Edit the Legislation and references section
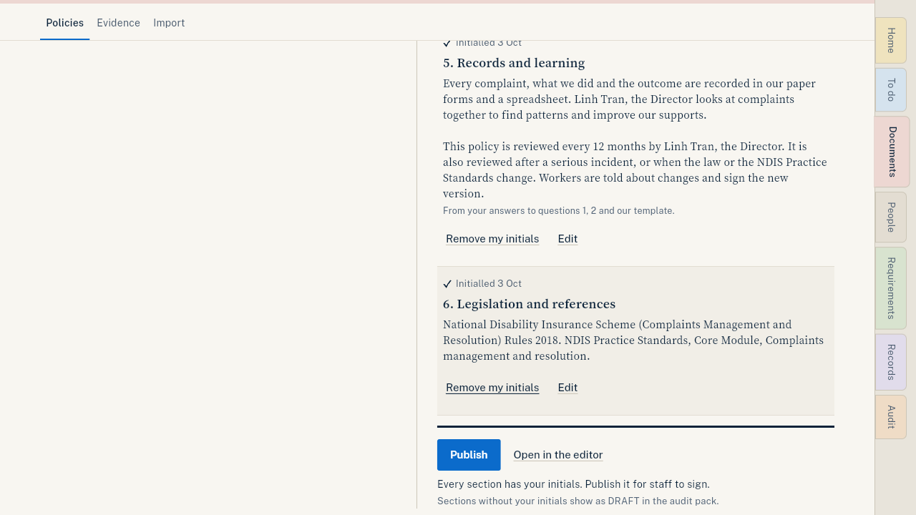 pos(567,388)
